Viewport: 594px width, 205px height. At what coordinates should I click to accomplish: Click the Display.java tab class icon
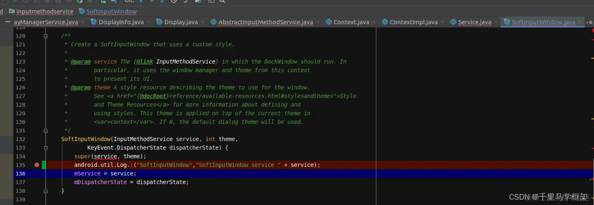159,22
